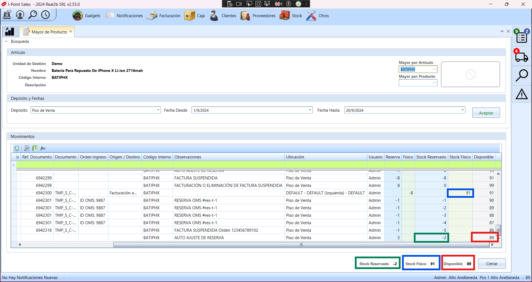Click the horizontal scrollbar of the grid
Screen dimensions: 532x282
301,245
